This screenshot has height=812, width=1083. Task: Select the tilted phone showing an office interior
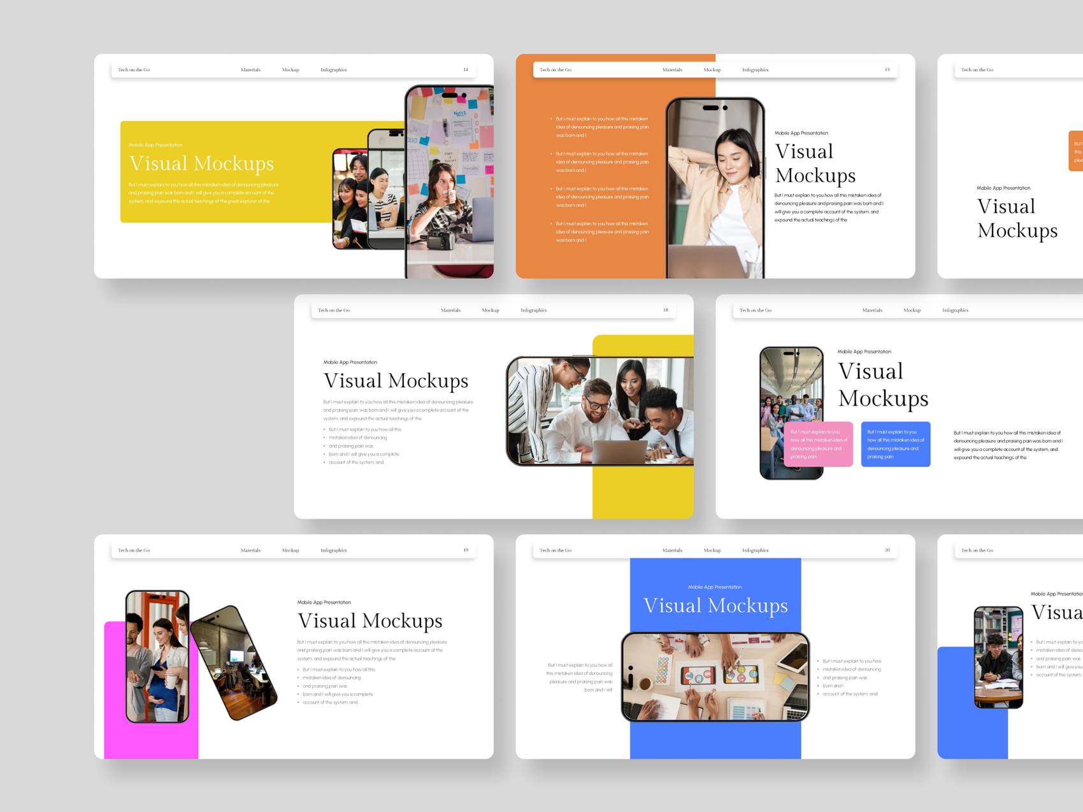coord(234,662)
